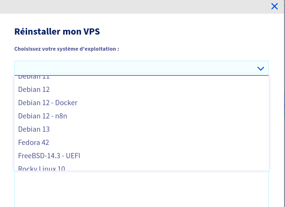
Task: Choose Fedora 42 from the dropdown
Action: pos(34,142)
